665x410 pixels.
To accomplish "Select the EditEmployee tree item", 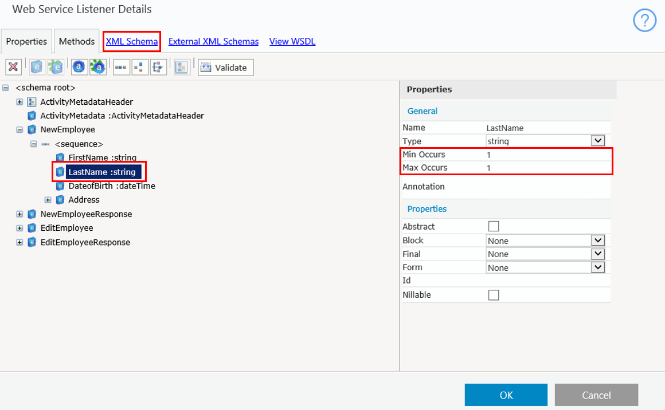I will 66,228.
